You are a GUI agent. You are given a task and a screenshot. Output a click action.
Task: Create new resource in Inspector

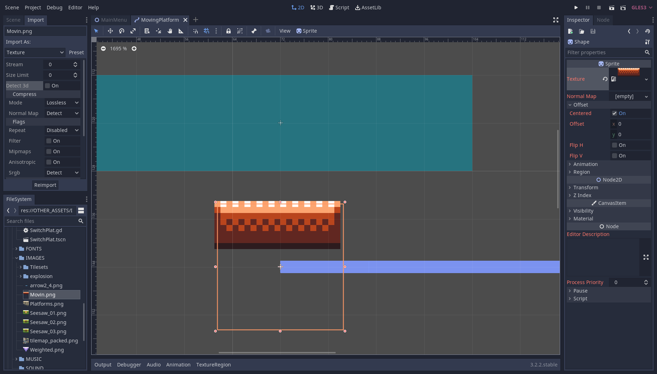570,31
